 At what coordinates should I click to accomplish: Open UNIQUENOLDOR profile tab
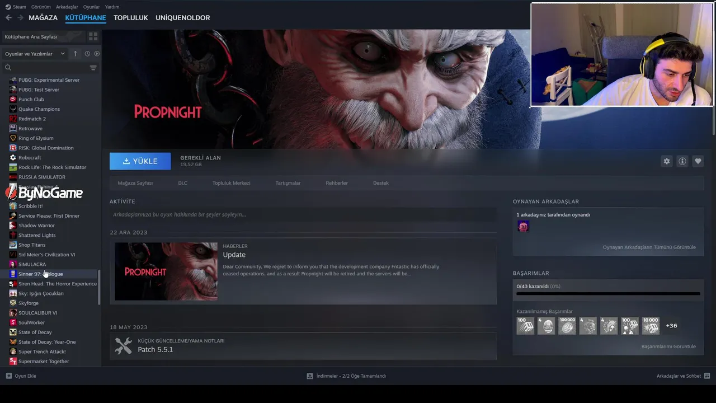(183, 18)
